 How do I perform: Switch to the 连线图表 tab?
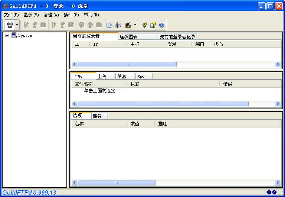coord(138,36)
